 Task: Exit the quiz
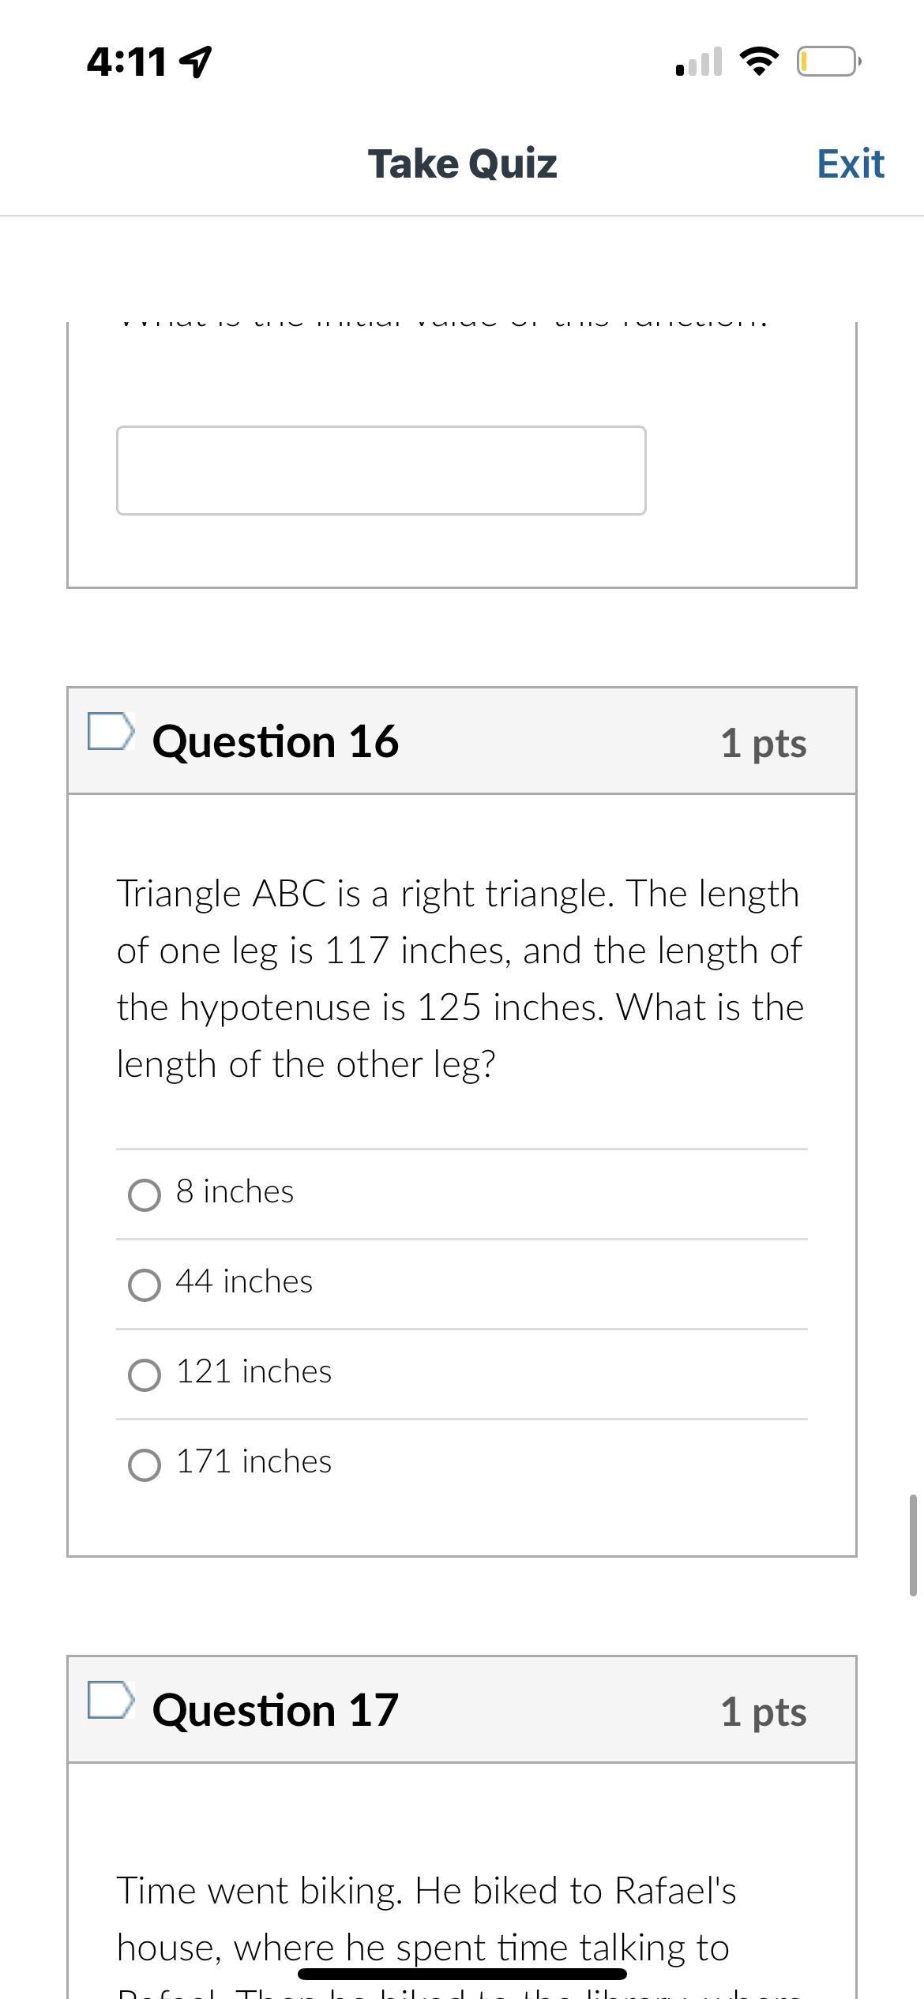click(850, 163)
